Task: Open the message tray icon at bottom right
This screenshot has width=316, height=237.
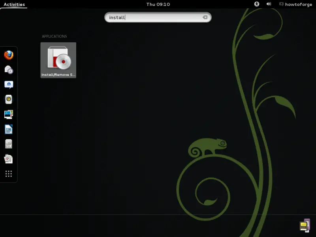Action: [x=304, y=225]
